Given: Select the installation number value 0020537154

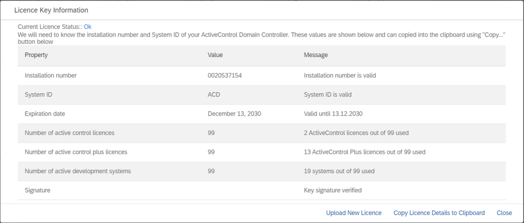Looking at the screenshot, I should (225, 75).
